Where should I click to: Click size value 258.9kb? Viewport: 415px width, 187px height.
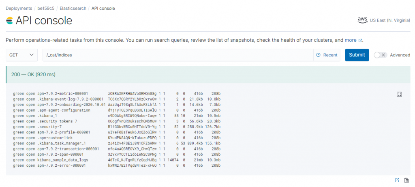[x=195, y=127]
